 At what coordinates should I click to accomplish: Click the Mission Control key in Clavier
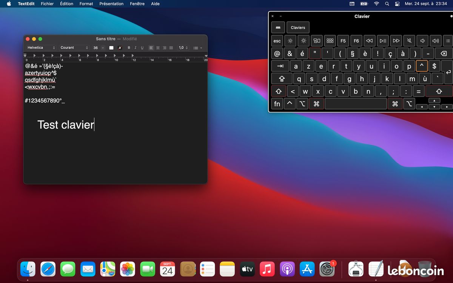tap(317, 41)
